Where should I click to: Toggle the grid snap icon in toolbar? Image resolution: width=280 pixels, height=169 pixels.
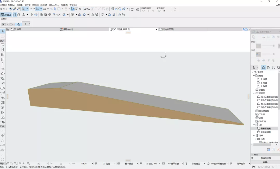(45, 9)
